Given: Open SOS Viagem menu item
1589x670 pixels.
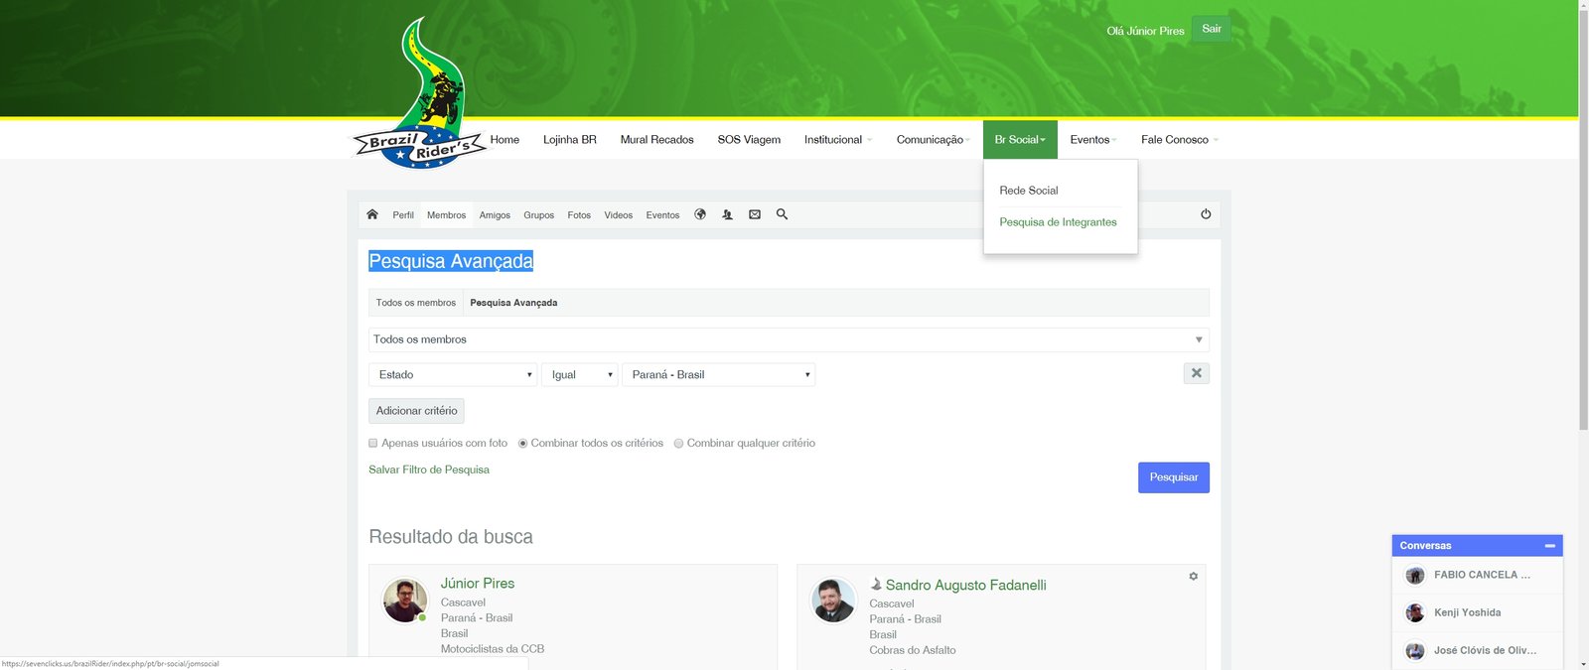Looking at the screenshot, I should [749, 140].
